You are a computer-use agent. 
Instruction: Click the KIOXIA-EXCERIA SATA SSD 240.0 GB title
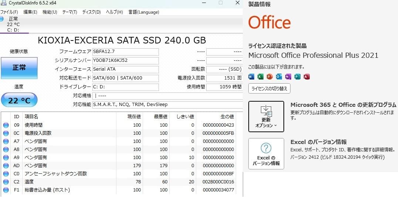pos(122,41)
